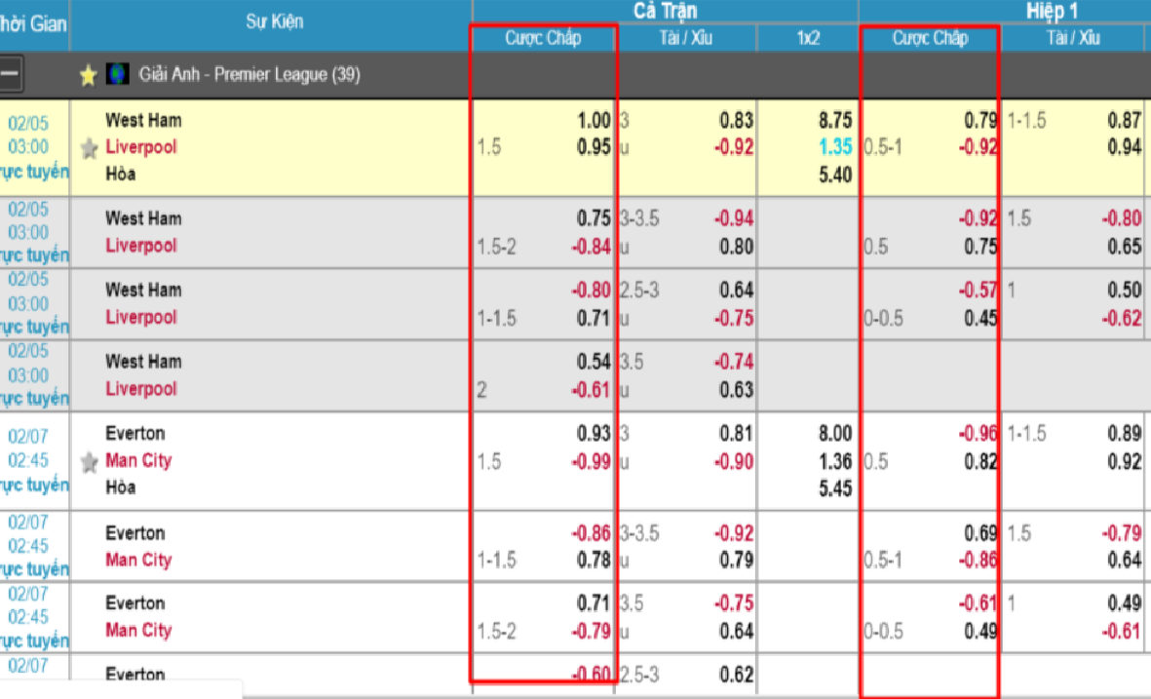Select the Cả Trận header section

point(665,11)
